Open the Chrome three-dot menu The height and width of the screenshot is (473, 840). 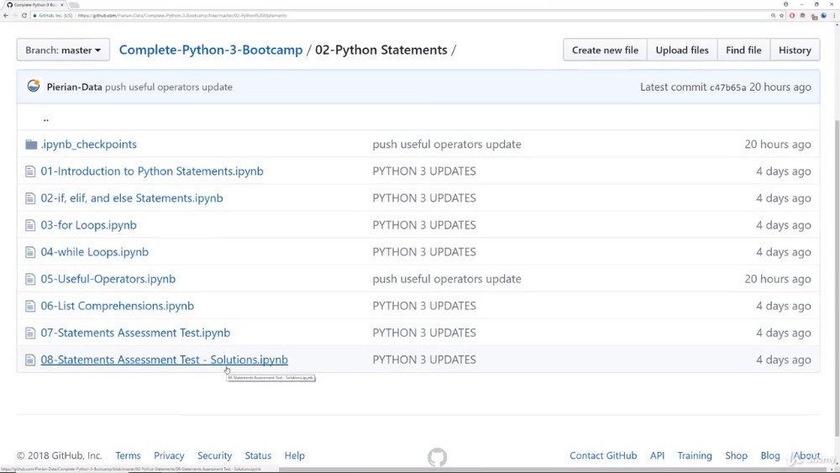[834, 15]
